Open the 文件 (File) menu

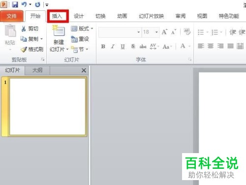click(12, 16)
